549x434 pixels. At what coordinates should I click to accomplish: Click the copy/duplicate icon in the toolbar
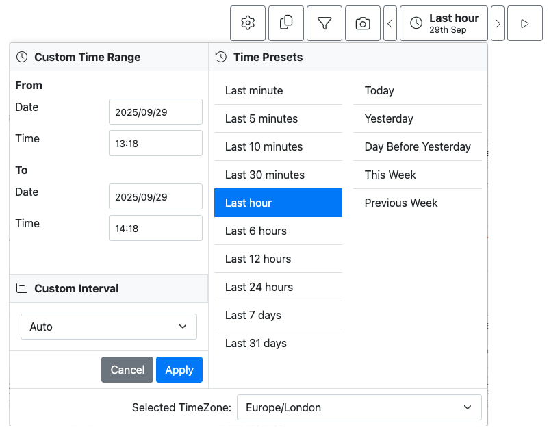285,23
